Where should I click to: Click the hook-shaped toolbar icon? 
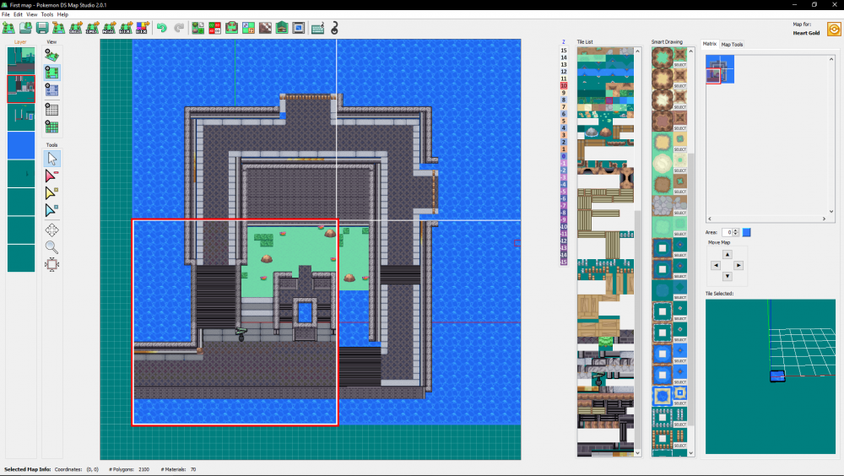click(334, 28)
